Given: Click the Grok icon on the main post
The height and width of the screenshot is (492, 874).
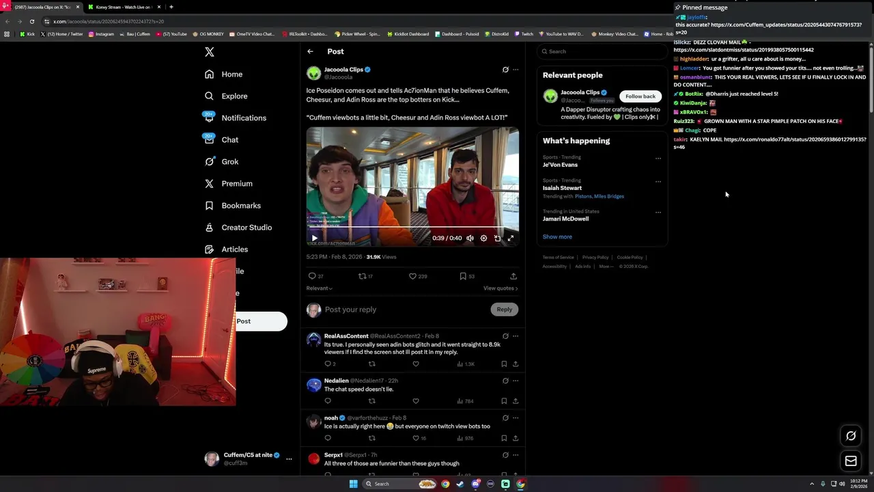Looking at the screenshot, I should tap(505, 70).
